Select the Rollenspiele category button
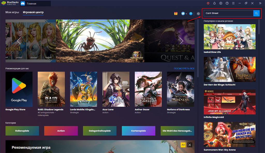The height and width of the screenshot is (153, 265). click(22, 131)
